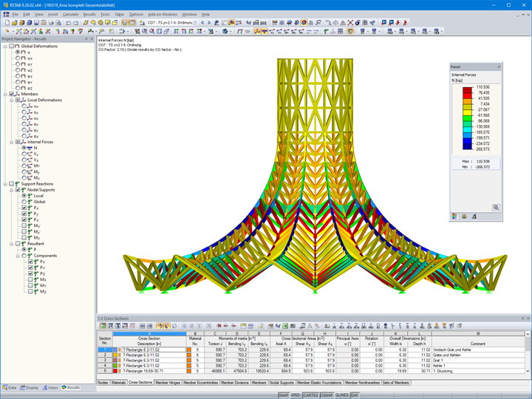
Task: Click the Excel export icon in table toolbar
Action: click(x=285, y=326)
